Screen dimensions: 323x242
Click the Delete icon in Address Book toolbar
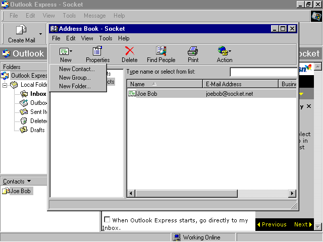(130, 51)
